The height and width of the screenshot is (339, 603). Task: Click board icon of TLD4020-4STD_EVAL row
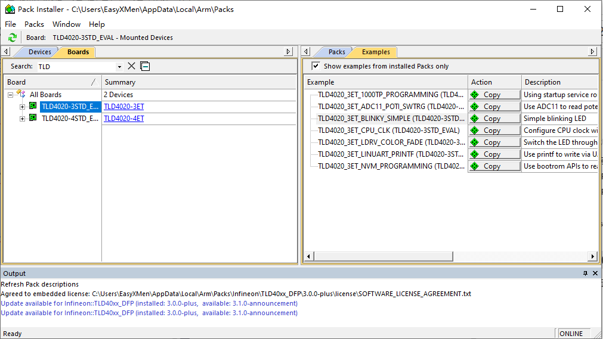click(x=33, y=118)
